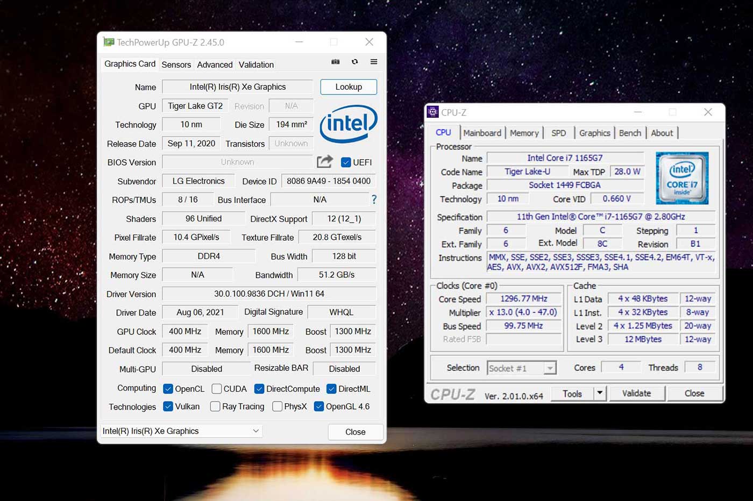
Task: Click the Specification text in CPU-Z
Action: 601,217
